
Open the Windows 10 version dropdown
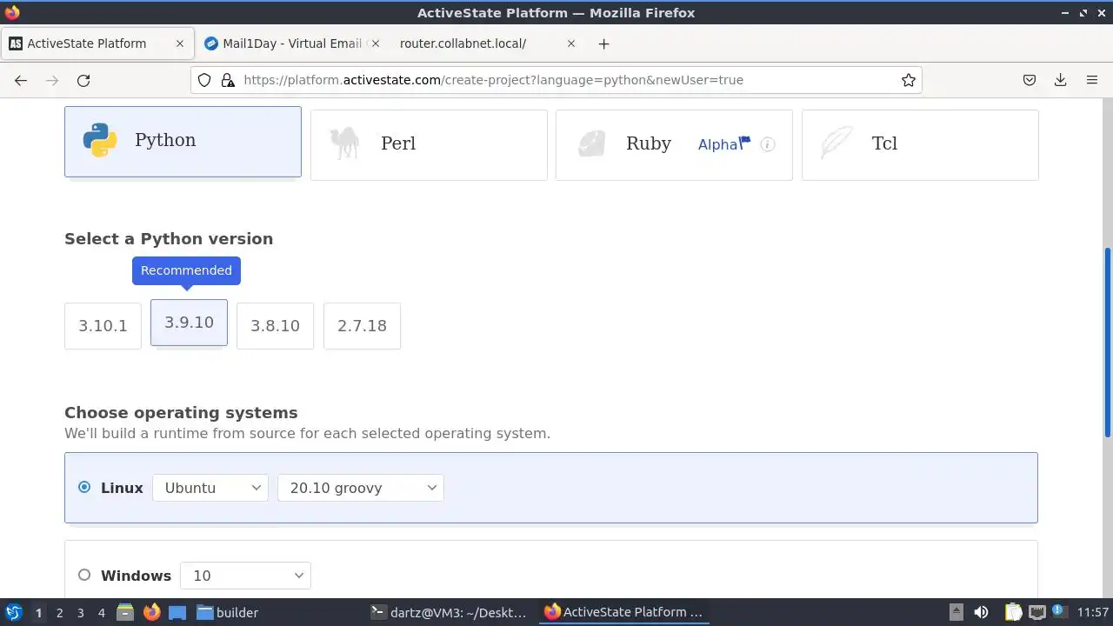[245, 576]
